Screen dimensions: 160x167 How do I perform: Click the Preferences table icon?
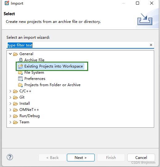[x=20, y=79]
